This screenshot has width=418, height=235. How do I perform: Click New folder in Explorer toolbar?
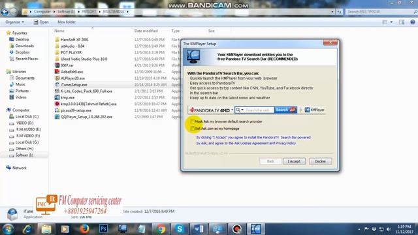67,22
